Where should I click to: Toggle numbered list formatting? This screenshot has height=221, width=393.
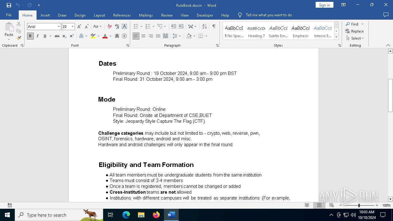[148, 27]
